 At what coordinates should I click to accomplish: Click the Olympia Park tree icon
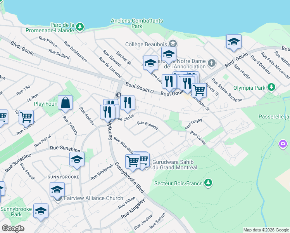coord(271,87)
